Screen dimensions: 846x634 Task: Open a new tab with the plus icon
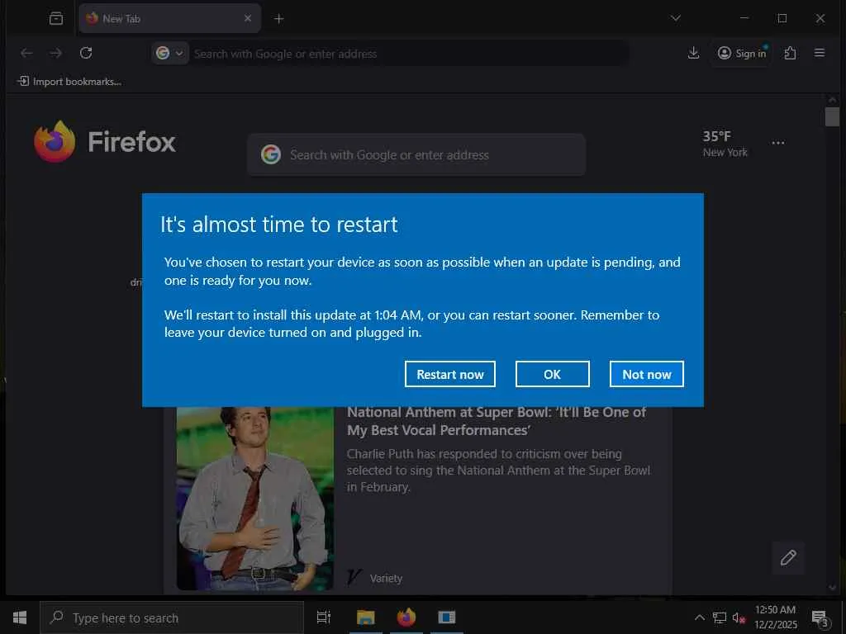click(278, 19)
